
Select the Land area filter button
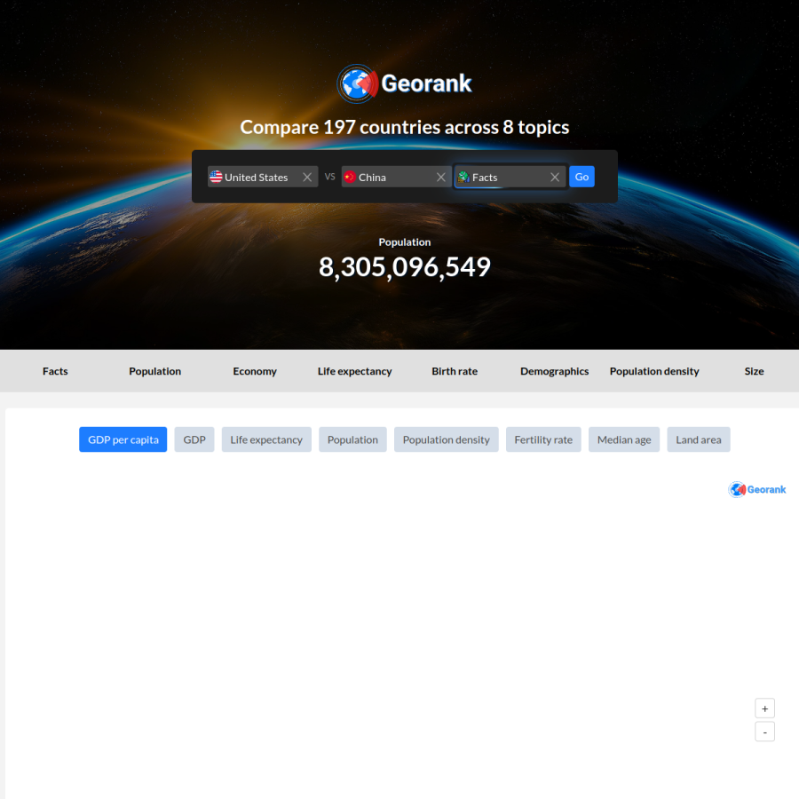click(x=699, y=439)
